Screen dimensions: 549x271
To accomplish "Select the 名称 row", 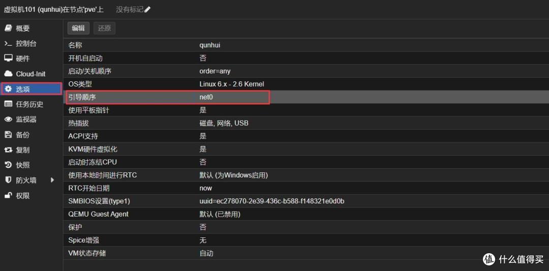I will coord(306,45).
